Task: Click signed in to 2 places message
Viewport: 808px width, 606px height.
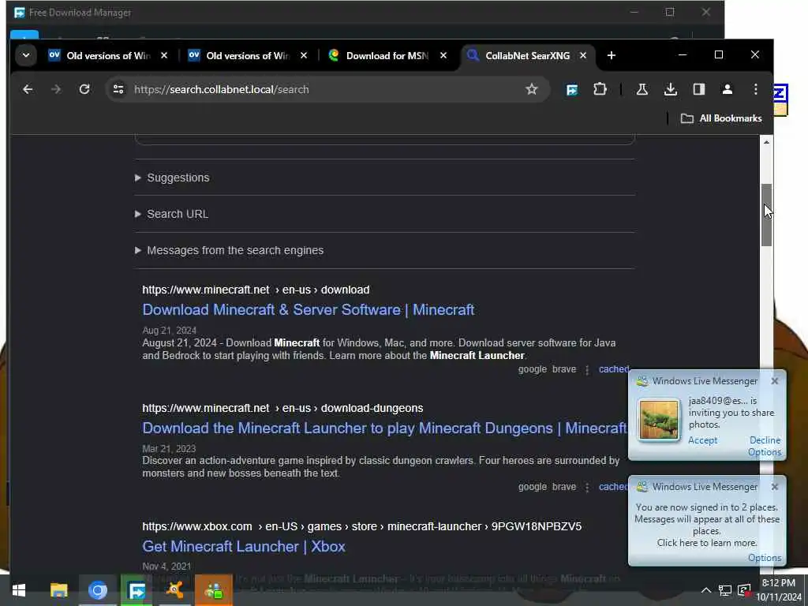Action: (706, 525)
